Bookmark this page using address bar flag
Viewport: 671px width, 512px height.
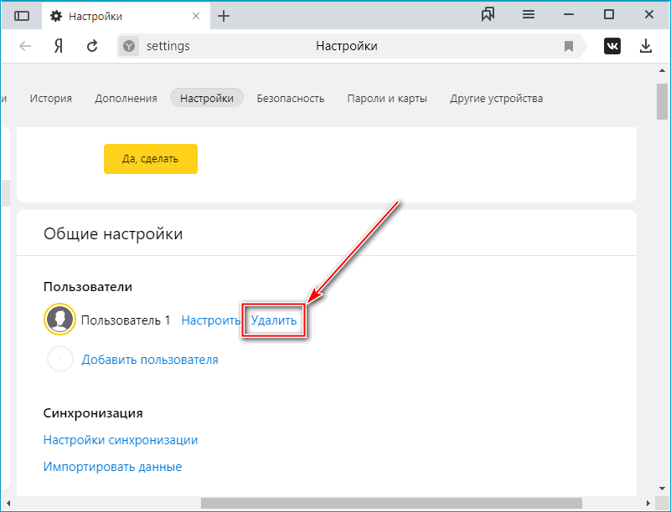(x=569, y=46)
